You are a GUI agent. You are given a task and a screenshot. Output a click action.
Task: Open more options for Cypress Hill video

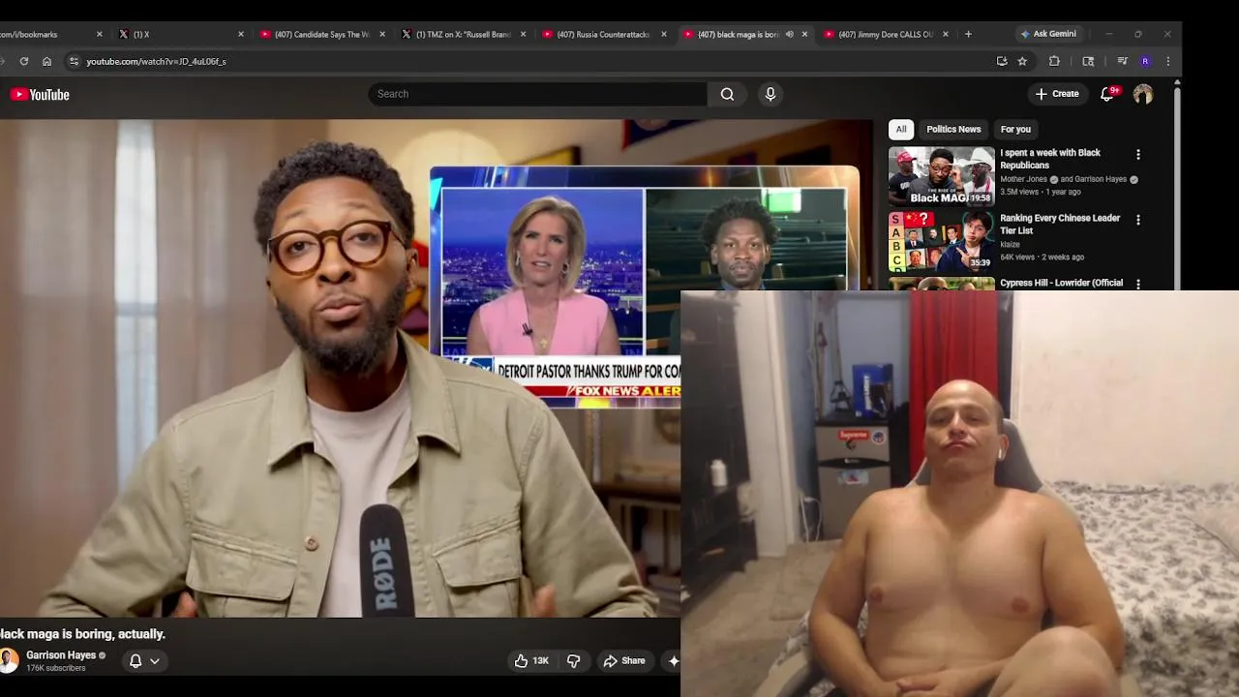[1138, 284]
